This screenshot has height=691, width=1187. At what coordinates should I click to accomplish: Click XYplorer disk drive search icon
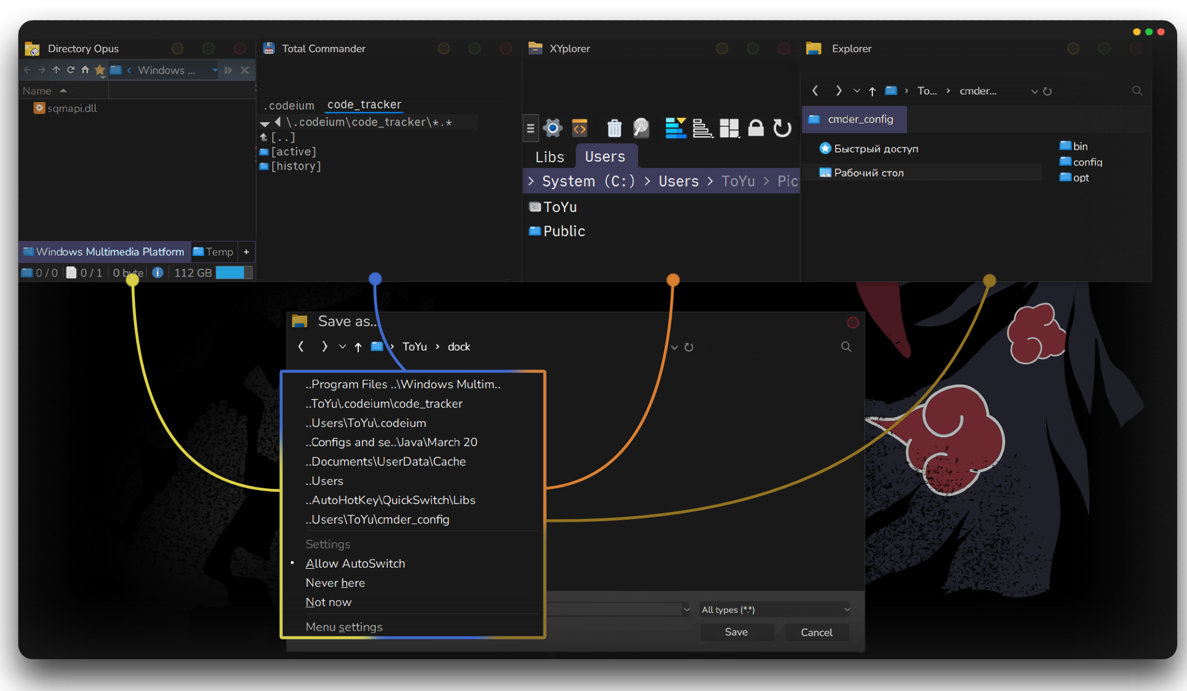click(x=641, y=128)
